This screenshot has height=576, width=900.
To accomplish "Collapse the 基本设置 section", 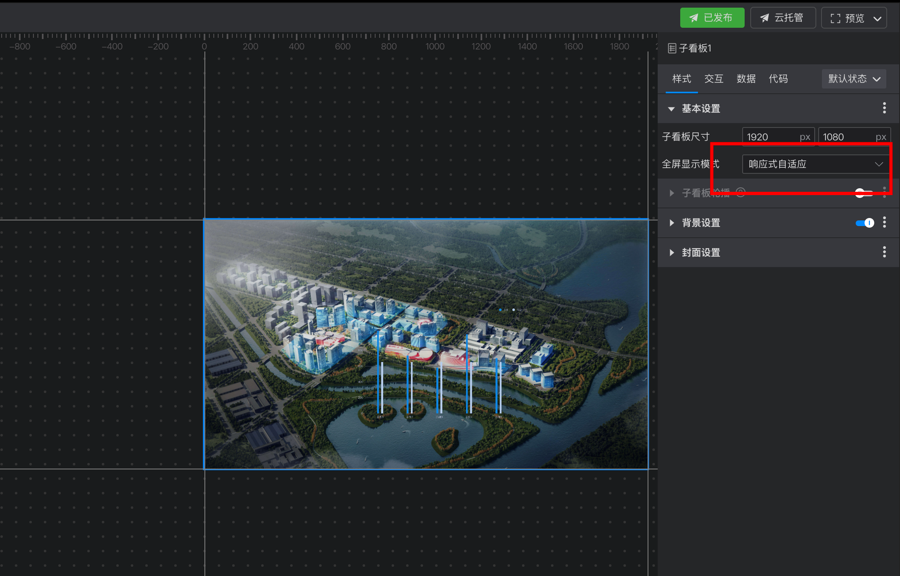I will (x=671, y=109).
